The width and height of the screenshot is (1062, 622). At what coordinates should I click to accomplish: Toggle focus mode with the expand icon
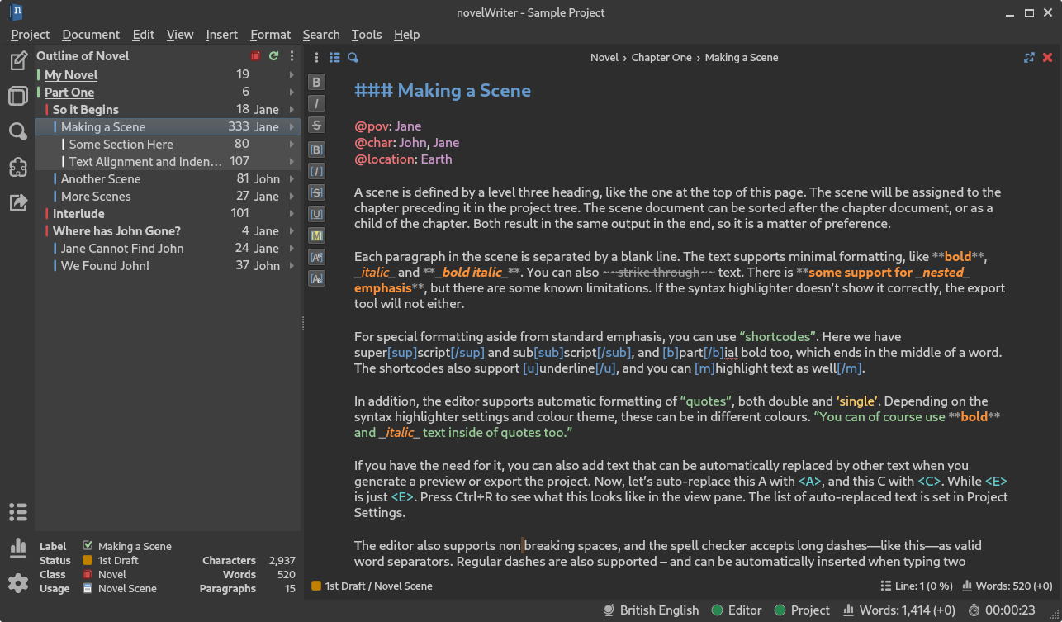(x=1029, y=58)
